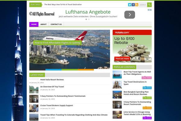Click Up to $100 Rebate ad text
Viewport: 181px width, 121px height.
[124, 41]
